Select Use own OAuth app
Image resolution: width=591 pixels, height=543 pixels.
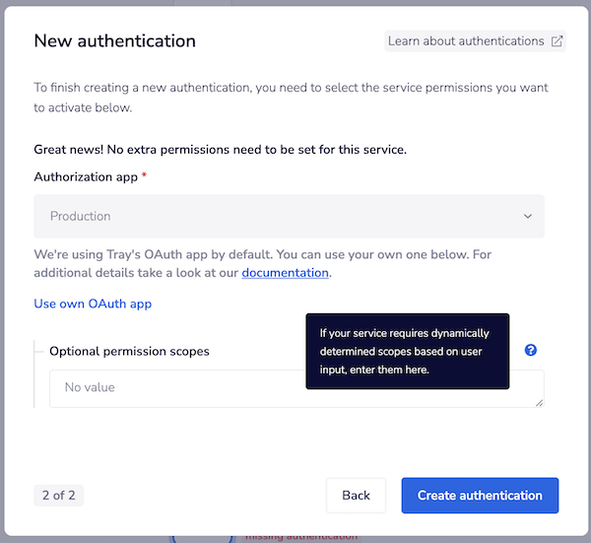[x=93, y=304]
